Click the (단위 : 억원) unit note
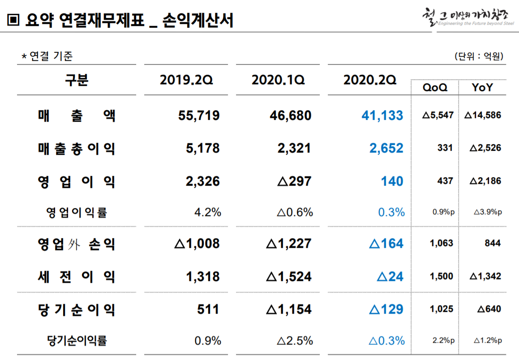Screen dimensions: 519x357 coord(479,57)
